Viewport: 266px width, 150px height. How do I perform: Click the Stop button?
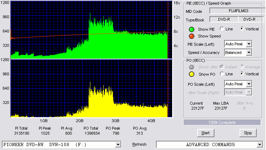click(x=248, y=133)
